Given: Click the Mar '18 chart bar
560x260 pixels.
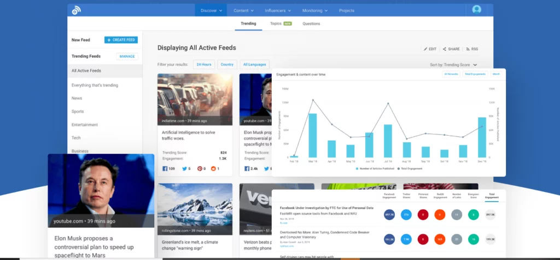Looking at the screenshot, I should [312, 135].
